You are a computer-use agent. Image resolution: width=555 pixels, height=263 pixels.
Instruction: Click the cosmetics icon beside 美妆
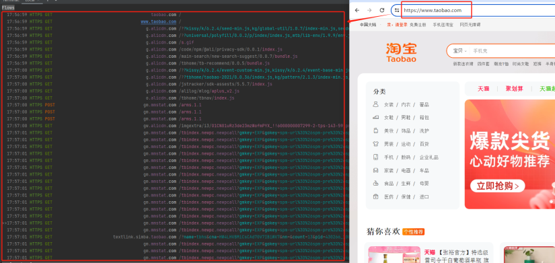[376, 130]
